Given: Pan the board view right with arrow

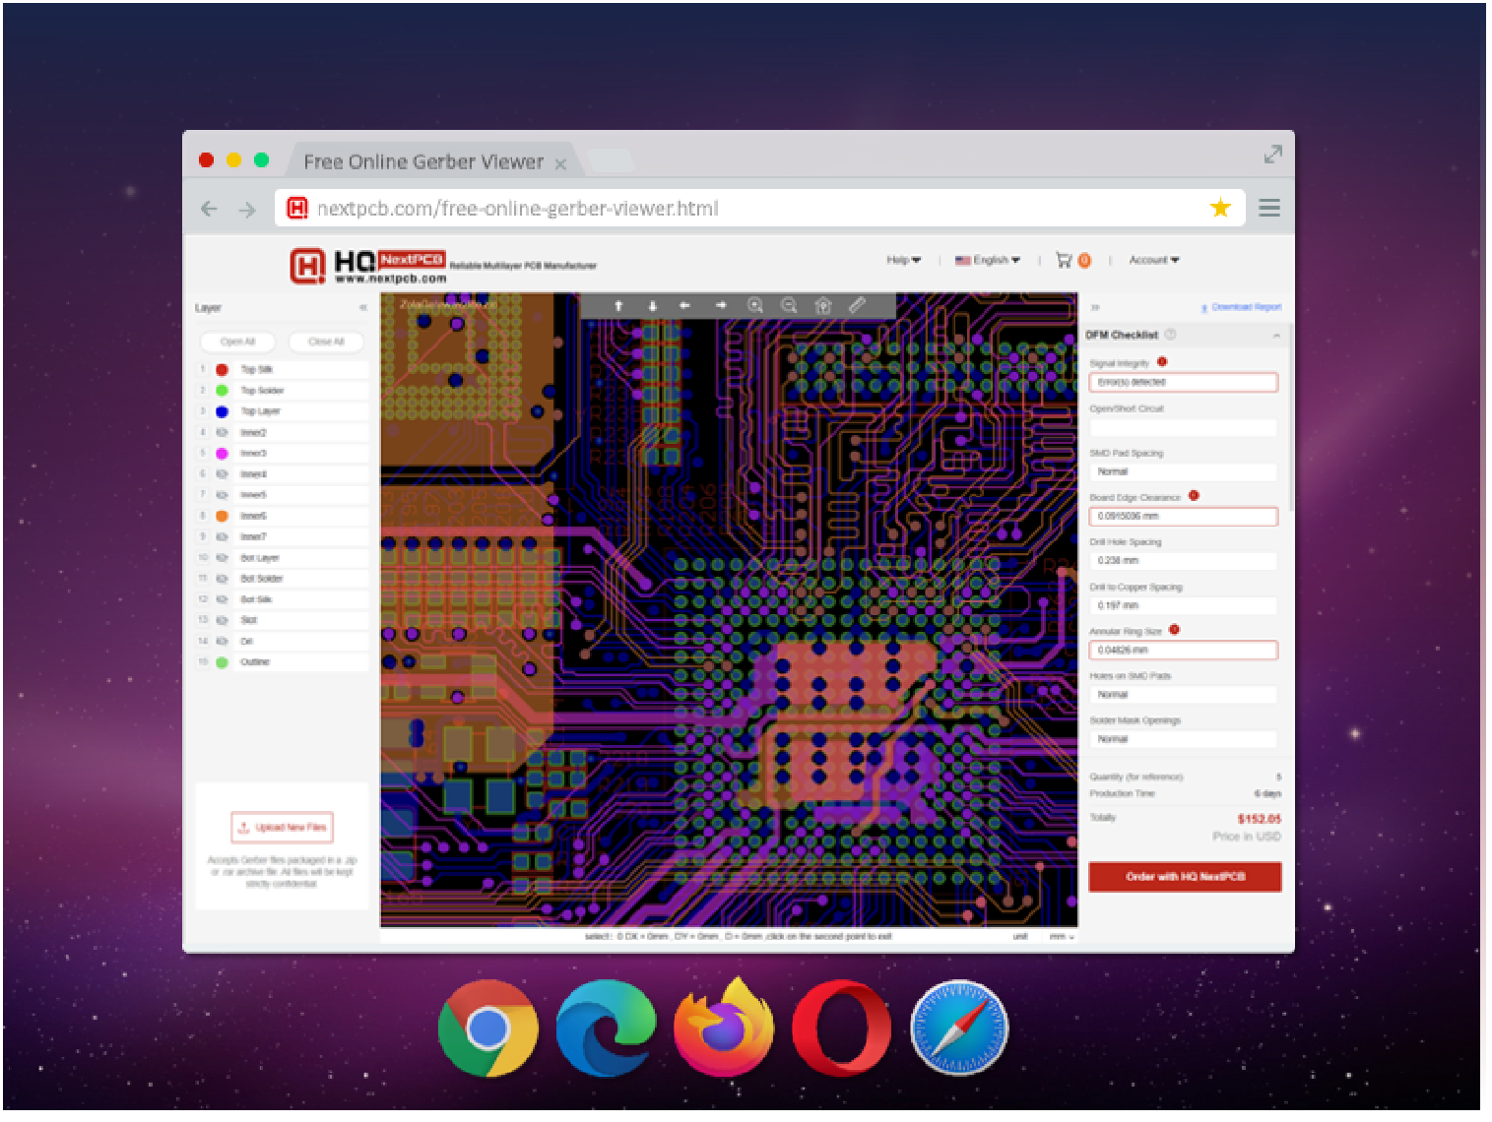Looking at the screenshot, I should pos(721,305).
